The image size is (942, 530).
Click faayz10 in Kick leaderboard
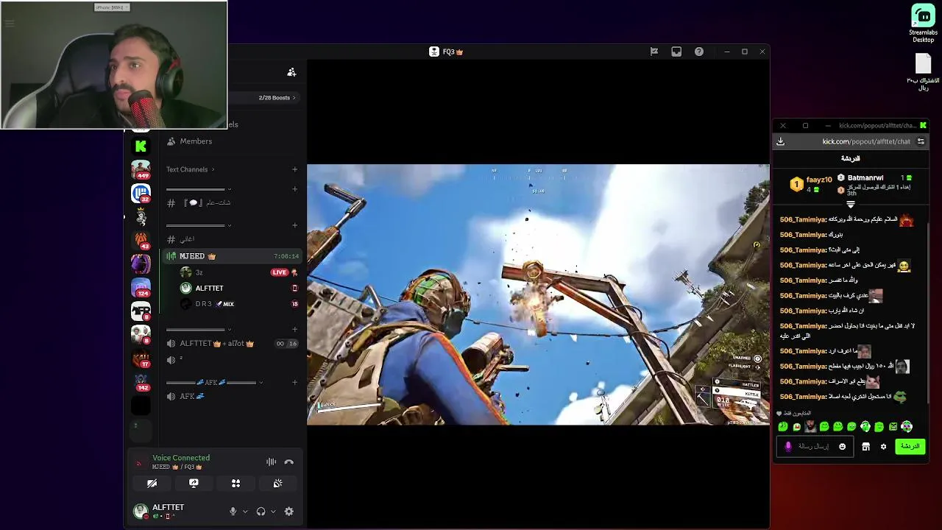point(818,180)
